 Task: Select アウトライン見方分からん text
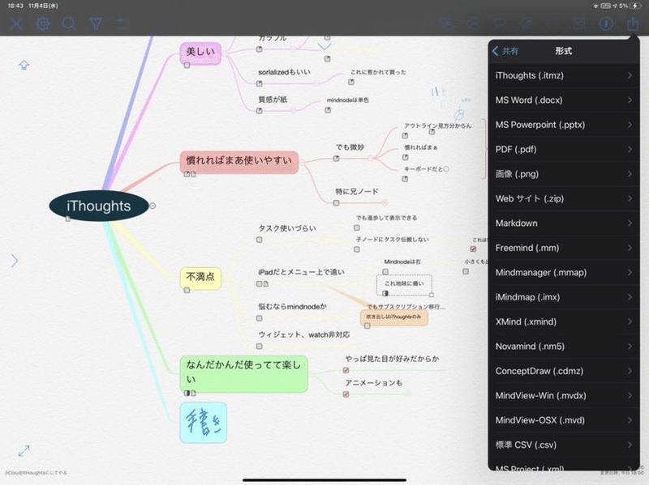pos(437,126)
